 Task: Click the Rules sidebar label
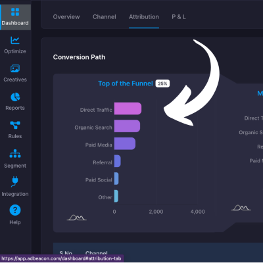pyautogui.click(x=15, y=136)
